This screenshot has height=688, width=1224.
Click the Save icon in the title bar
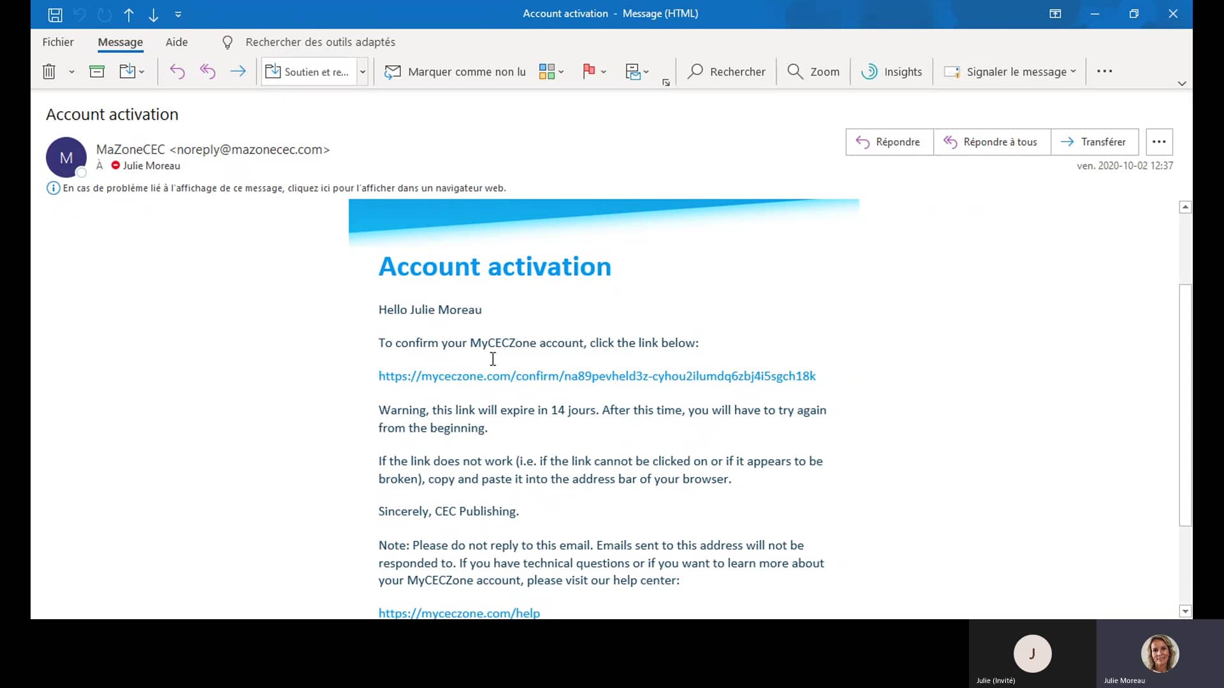(x=55, y=14)
